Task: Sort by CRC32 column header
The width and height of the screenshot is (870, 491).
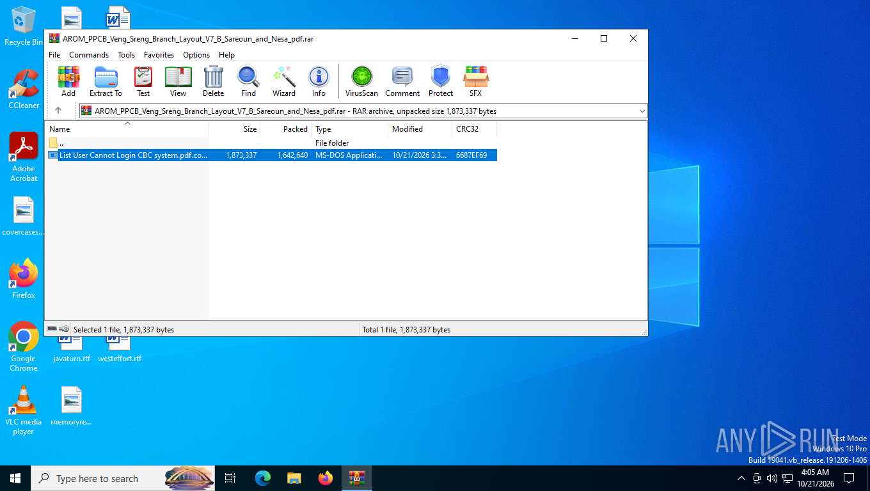Action: (475, 129)
